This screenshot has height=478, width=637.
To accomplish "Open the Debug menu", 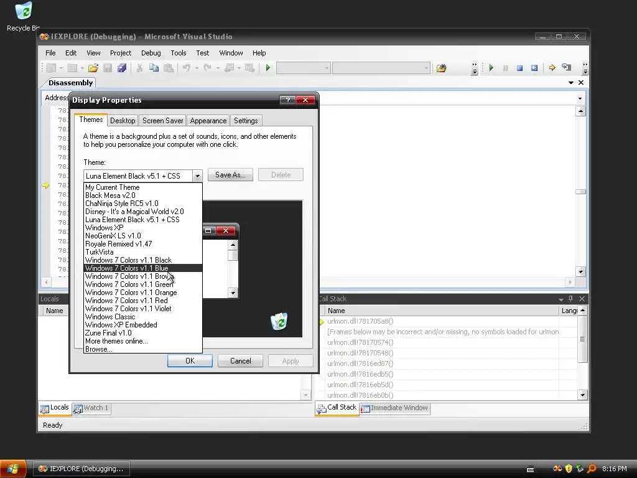I will coord(151,53).
